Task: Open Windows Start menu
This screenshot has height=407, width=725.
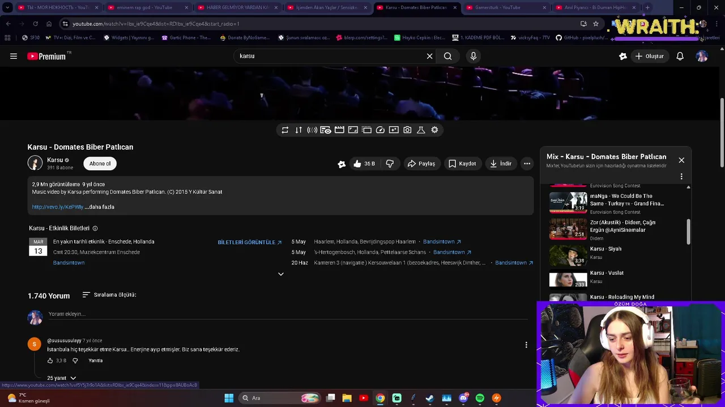Action: (x=229, y=398)
